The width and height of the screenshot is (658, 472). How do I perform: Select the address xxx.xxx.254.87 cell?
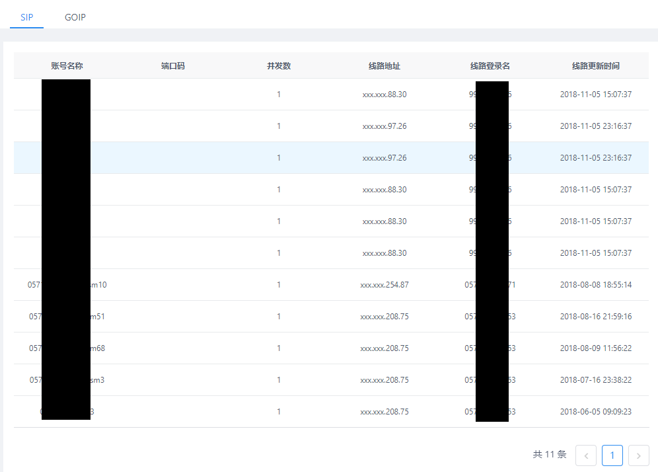[x=384, y=285]
